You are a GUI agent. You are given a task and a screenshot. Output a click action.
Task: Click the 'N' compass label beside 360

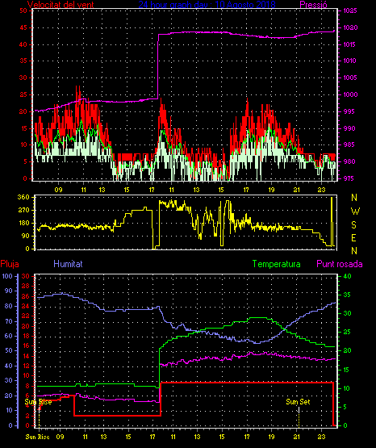coord(354,198)
